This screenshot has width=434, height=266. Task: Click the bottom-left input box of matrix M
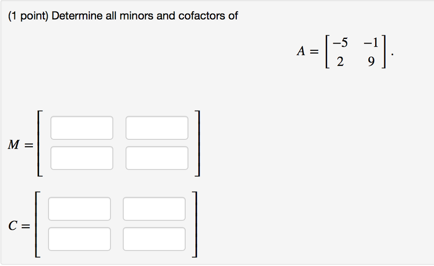click(x=81, y=158)
